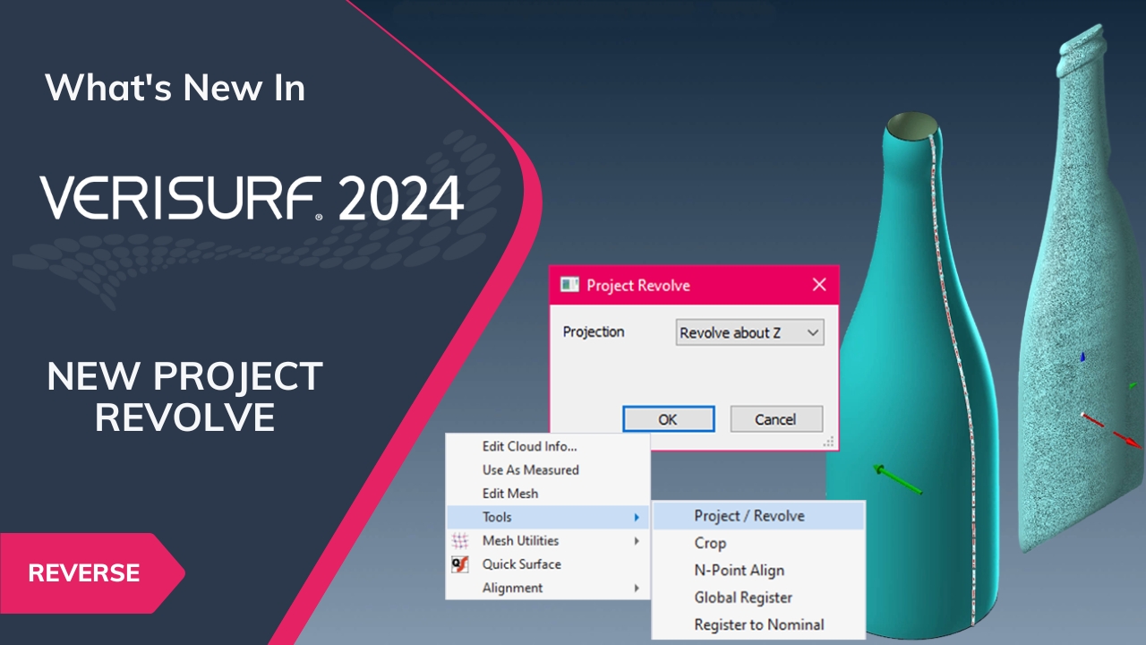Click the NEW PROJECT REVOLVE heading
This screenshot has height=645, width=1146.
(185, 397)
